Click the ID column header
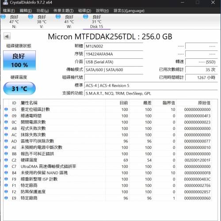Image resolution: width=221 pixels, height=221 pixels. tap(14, 103)
